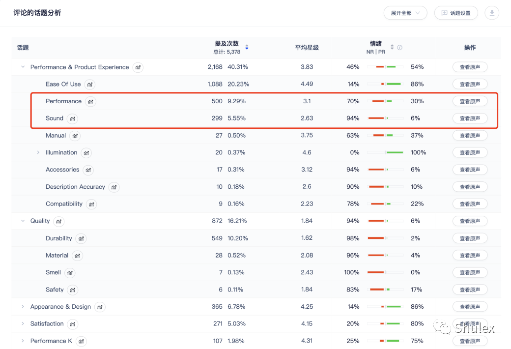Click sentiment bar in the Performance row
This screenshot has width=511, height=349.
click(x=385, y=101)
